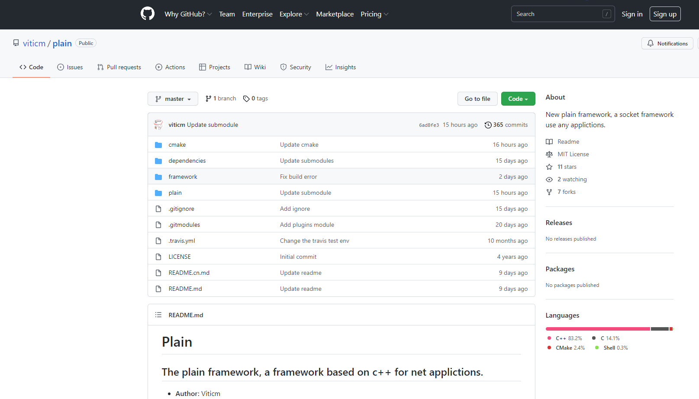Screen dimensions: 699x399
Task: Click the star icon beside 11 stars
Action: (x=549, y=167)
